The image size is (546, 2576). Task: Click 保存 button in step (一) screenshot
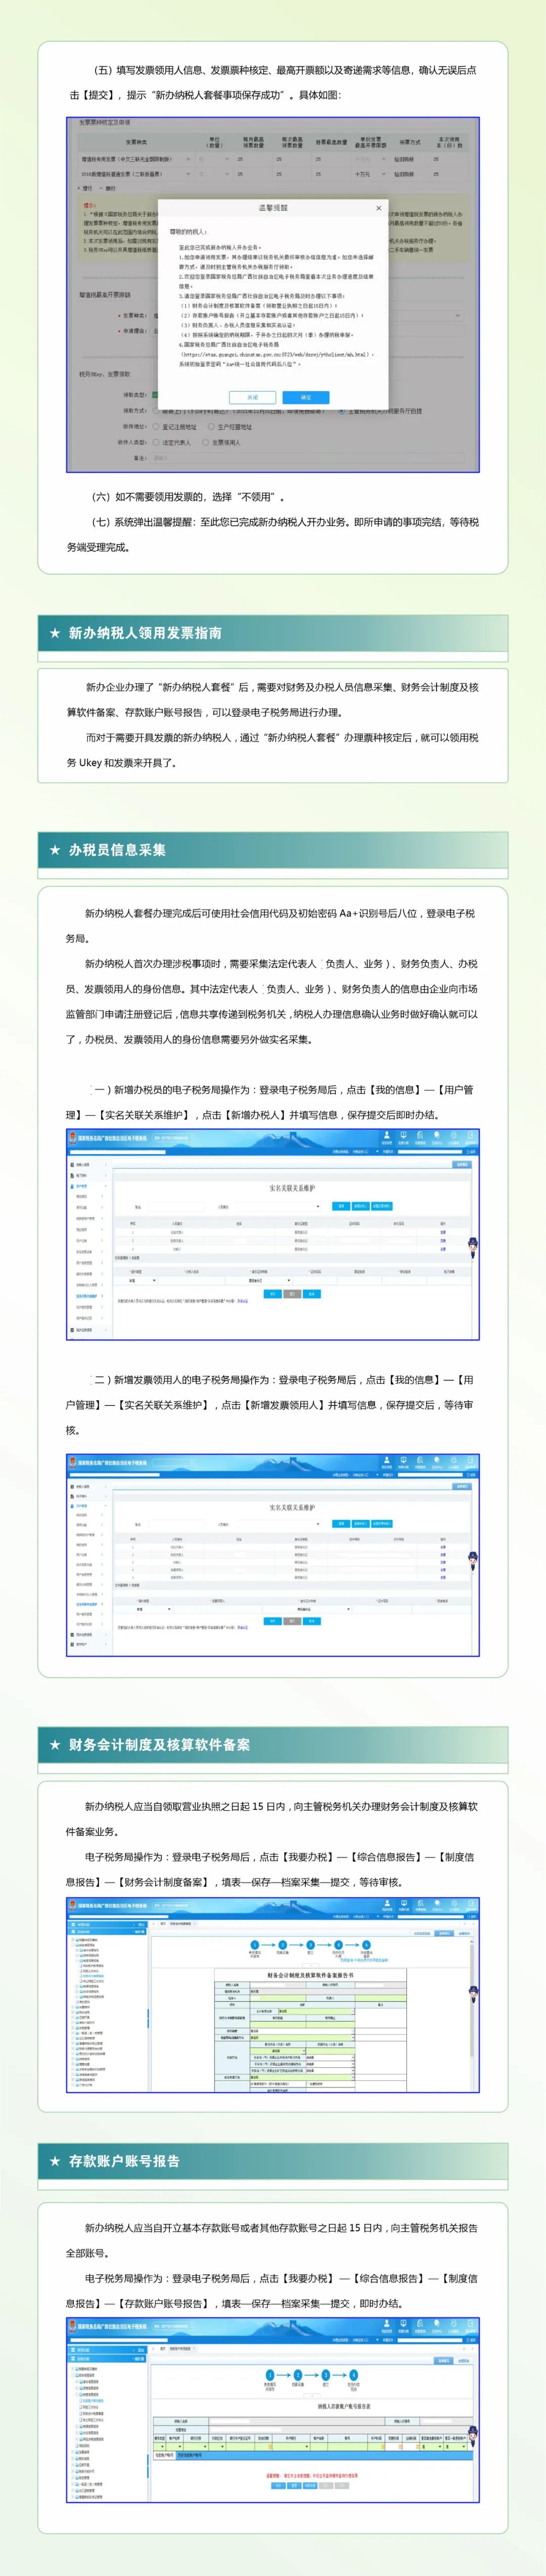[272, 1294]
